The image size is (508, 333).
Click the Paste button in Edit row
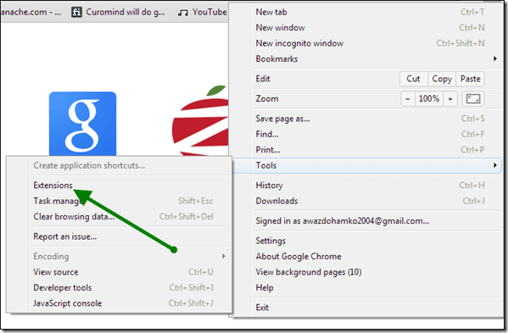pos(471,79)
